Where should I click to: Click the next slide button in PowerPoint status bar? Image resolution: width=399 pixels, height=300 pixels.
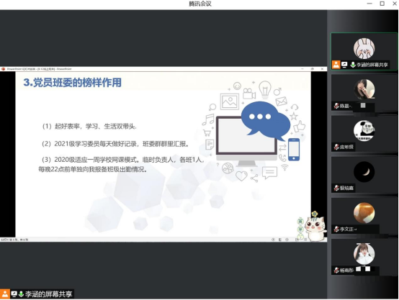tap(287, 240)
